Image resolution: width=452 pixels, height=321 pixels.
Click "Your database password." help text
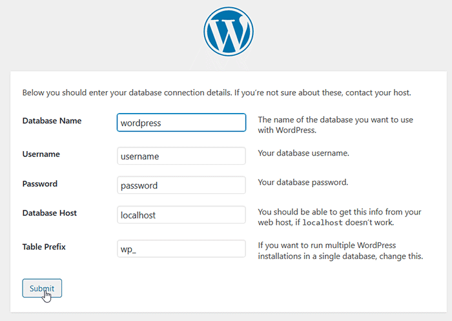(303, 182)
